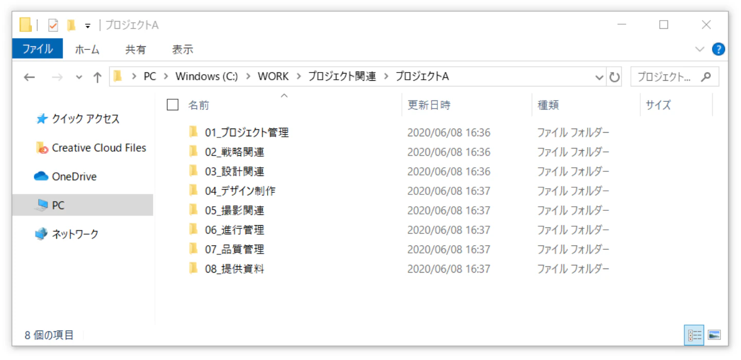
Task: Refresh the folder view
Action: [614, 77]
